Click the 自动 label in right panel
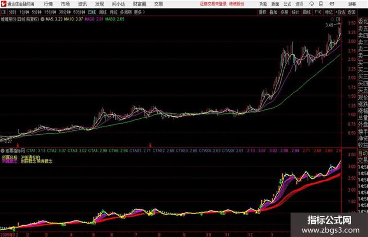The width and height of the screenshot is (368, 237). [363, 153]
